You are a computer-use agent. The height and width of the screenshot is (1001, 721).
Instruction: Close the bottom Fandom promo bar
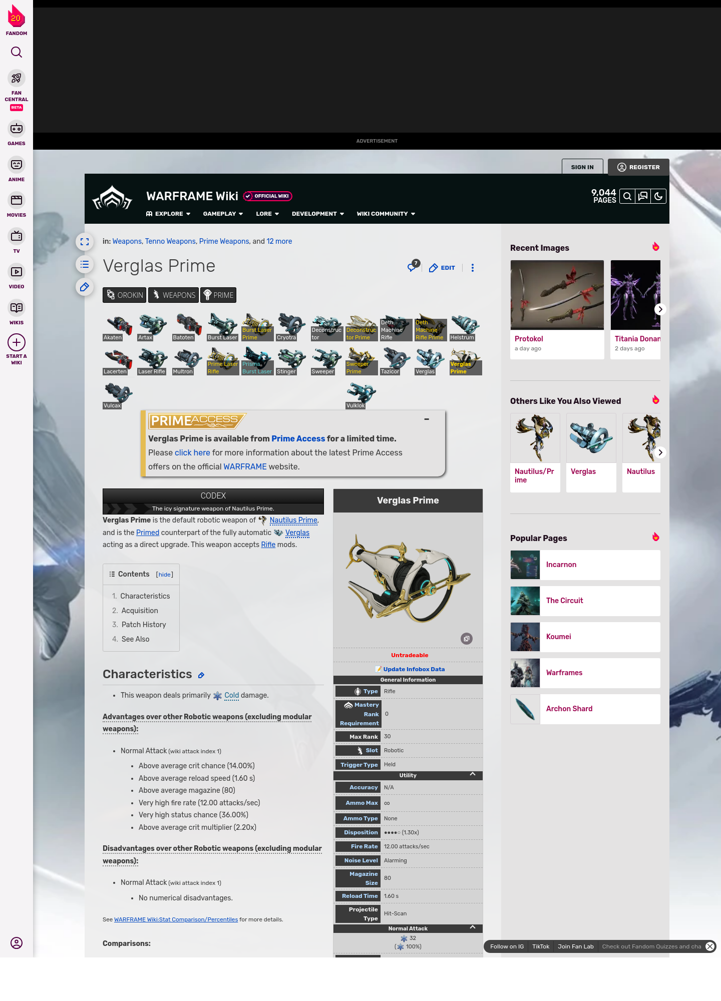(x=710, y=946)
